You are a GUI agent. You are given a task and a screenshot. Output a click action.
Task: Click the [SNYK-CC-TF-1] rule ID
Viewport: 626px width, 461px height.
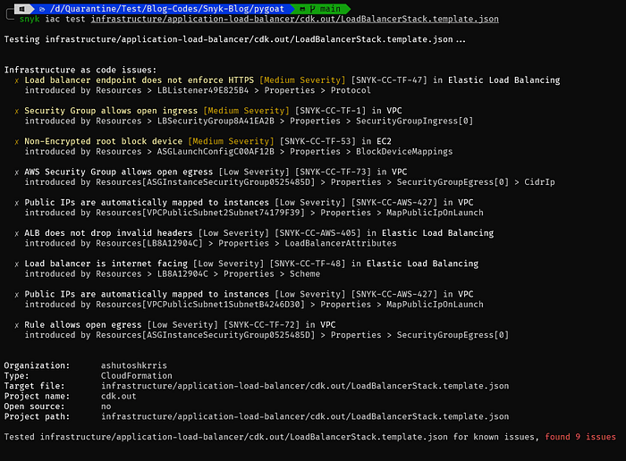click(330, 111)
